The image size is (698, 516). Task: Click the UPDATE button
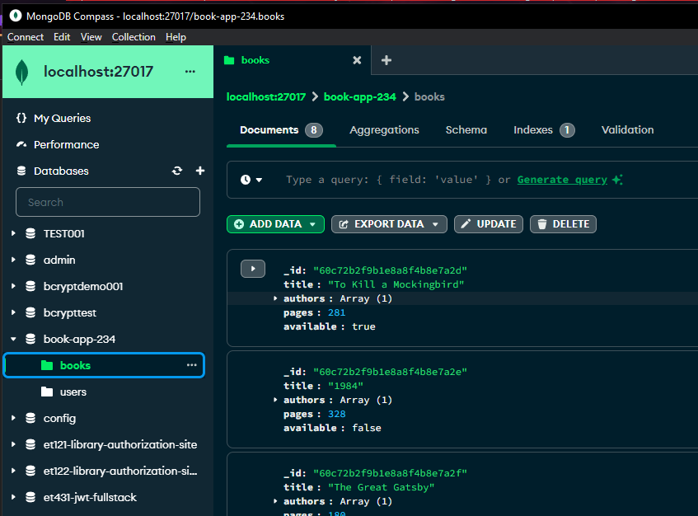489,224
